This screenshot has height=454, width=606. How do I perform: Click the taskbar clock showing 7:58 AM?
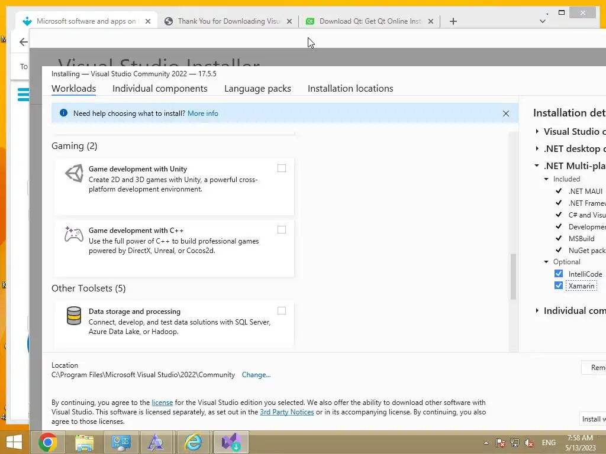click(x=581, y=443)
